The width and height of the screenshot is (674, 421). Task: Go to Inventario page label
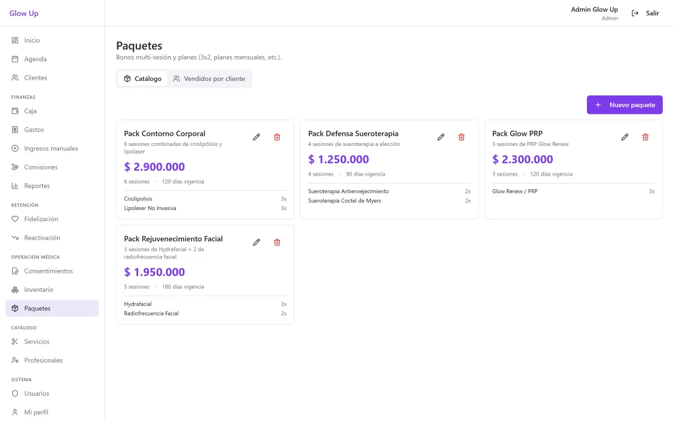[x=39, y=290]
